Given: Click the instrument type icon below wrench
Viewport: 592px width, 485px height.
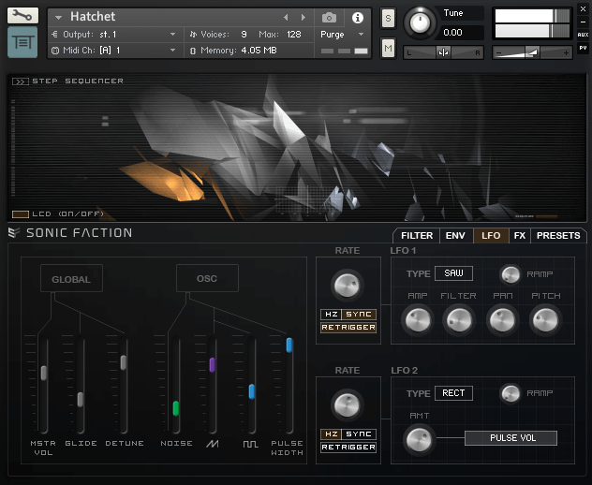Looking at the screenshot, I should point(22,42).
